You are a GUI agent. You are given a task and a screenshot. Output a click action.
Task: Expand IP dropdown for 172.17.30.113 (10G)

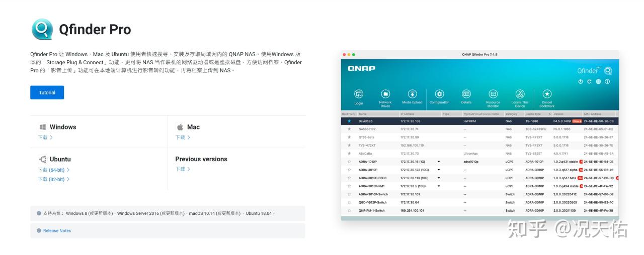click(439, 178)
